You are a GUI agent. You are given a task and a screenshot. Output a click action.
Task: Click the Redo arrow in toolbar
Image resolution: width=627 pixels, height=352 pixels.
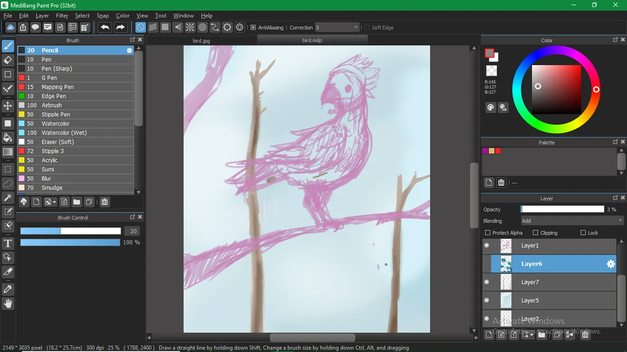pyautogui.click(x=120, y=27)
